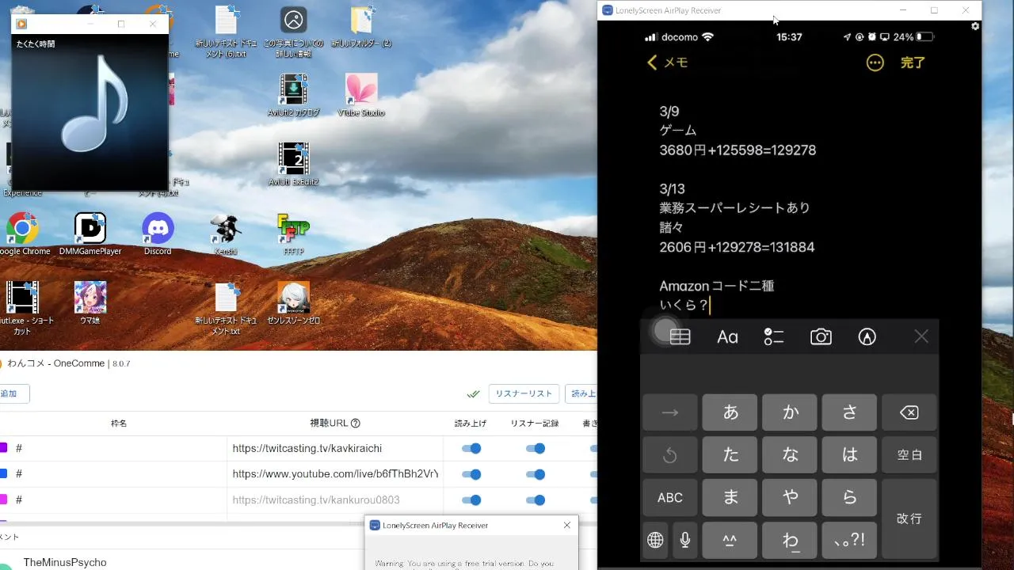Select the AviUtl ExEdit2 desktop icon
1014x570 pixels.
point(293,165)
